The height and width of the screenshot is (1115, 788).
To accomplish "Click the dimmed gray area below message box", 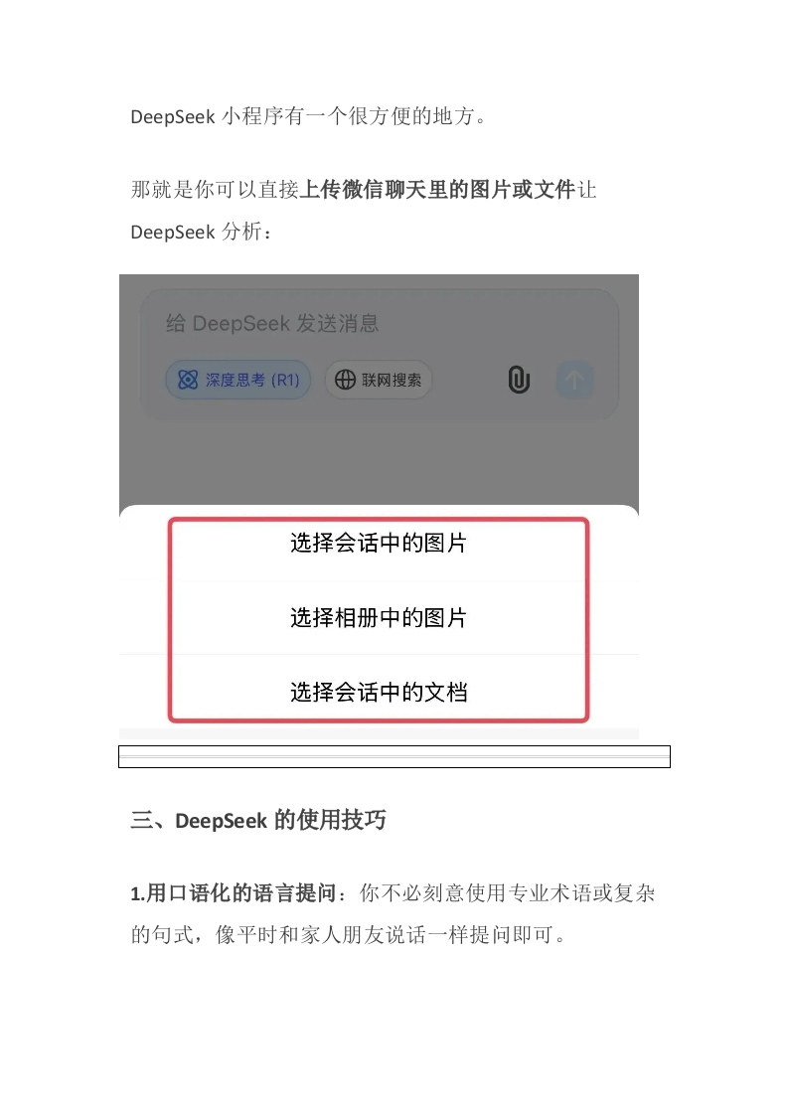I will pyautogui.click(x=379, y=464).
